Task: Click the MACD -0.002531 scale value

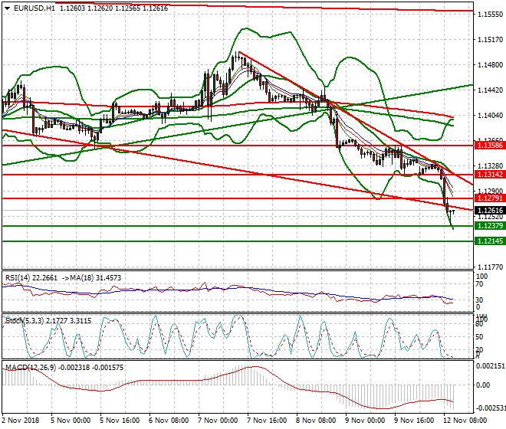Action: tap(491, 408)
